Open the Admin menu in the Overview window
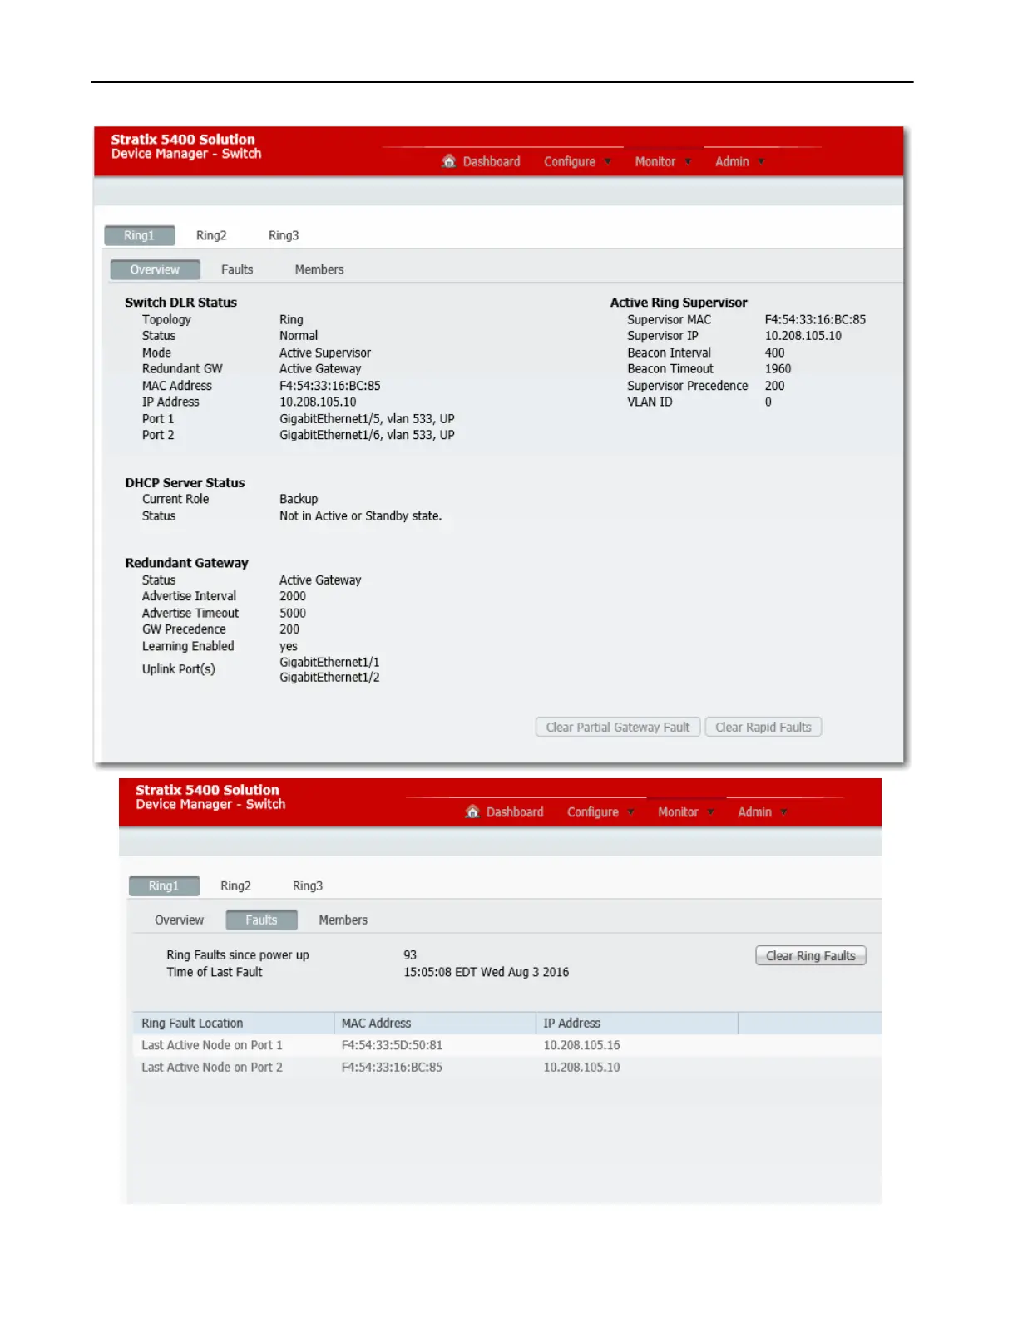 tap(732, 161)
